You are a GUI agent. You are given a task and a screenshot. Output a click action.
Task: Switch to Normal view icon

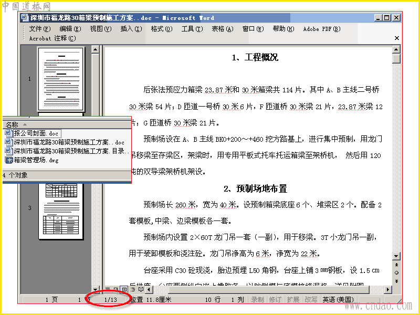108,290
